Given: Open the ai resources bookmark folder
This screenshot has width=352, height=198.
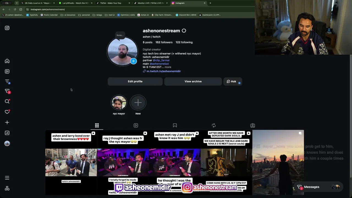Looking at the screenshot, I should [x=68, y=15].
